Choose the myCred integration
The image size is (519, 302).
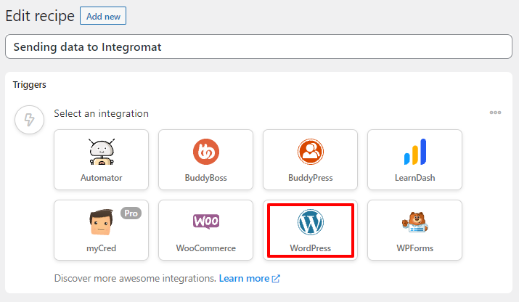[102, 230]
